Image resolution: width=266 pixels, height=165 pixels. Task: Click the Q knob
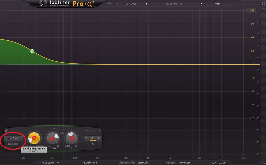(x=71, y=138)
